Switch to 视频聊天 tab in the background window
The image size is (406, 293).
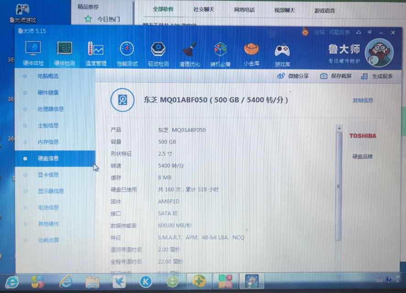285,10
